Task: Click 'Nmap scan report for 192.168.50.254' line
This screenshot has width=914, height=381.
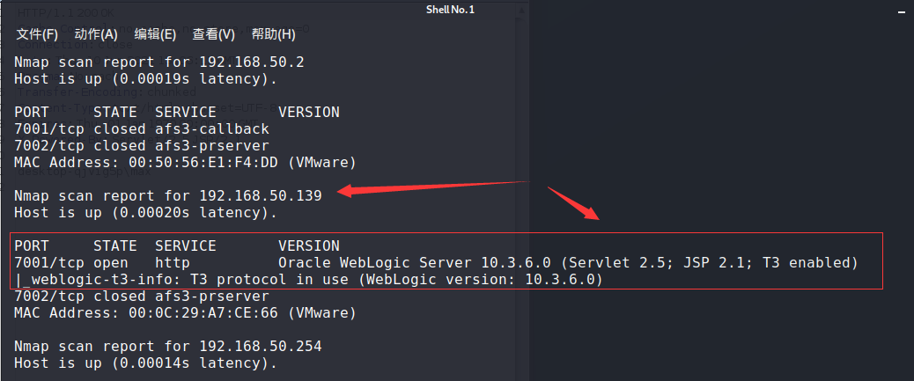Action: [168, 348]
